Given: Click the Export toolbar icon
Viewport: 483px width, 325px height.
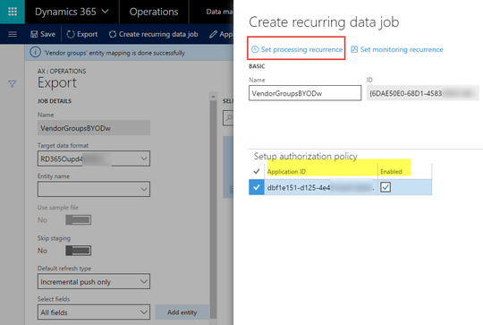Looking at the screenshot, I should point(71,34).
